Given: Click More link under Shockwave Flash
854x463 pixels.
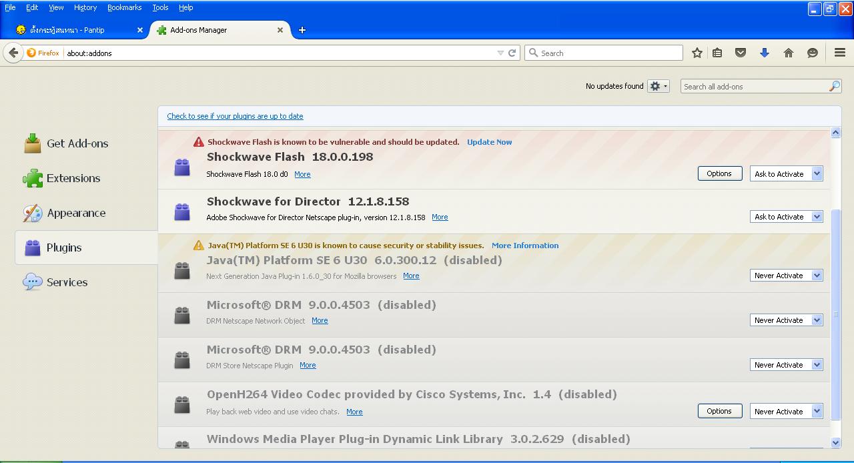Looking at the screenshot, I should [302, 174].
